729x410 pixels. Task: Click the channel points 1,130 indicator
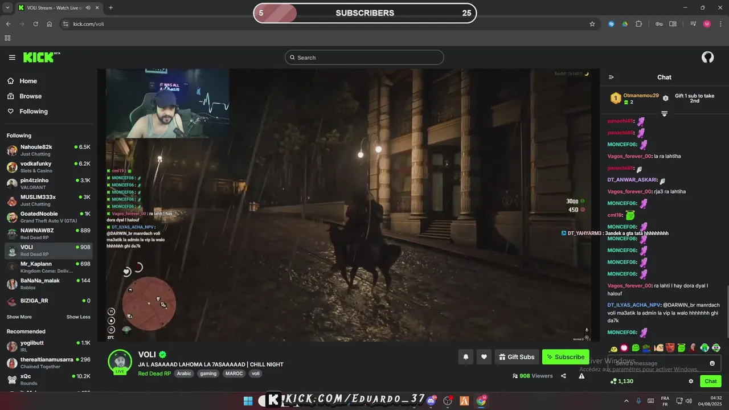click(622, 381)
